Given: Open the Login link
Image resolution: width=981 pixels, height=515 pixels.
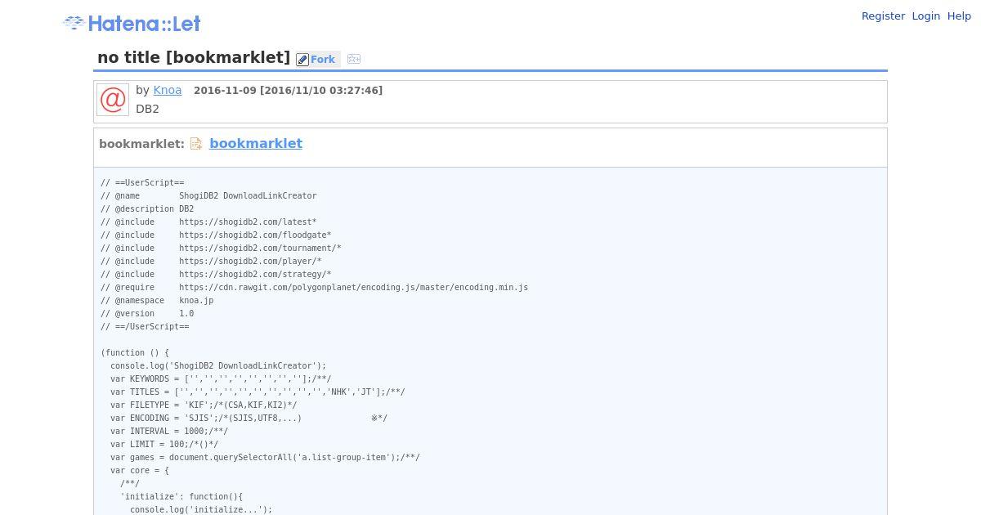Looking at the screenshot, I should pos(926,16).
